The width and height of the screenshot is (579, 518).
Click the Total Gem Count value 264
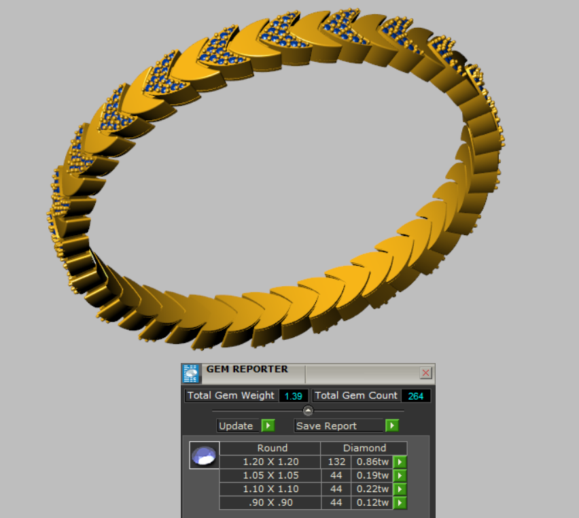[415, 396]
